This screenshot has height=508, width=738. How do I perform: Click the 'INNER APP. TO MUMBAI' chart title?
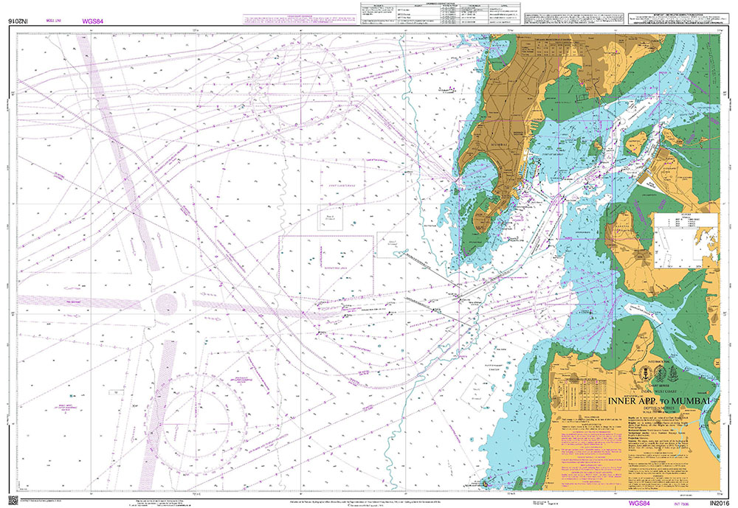coord(658,401)
